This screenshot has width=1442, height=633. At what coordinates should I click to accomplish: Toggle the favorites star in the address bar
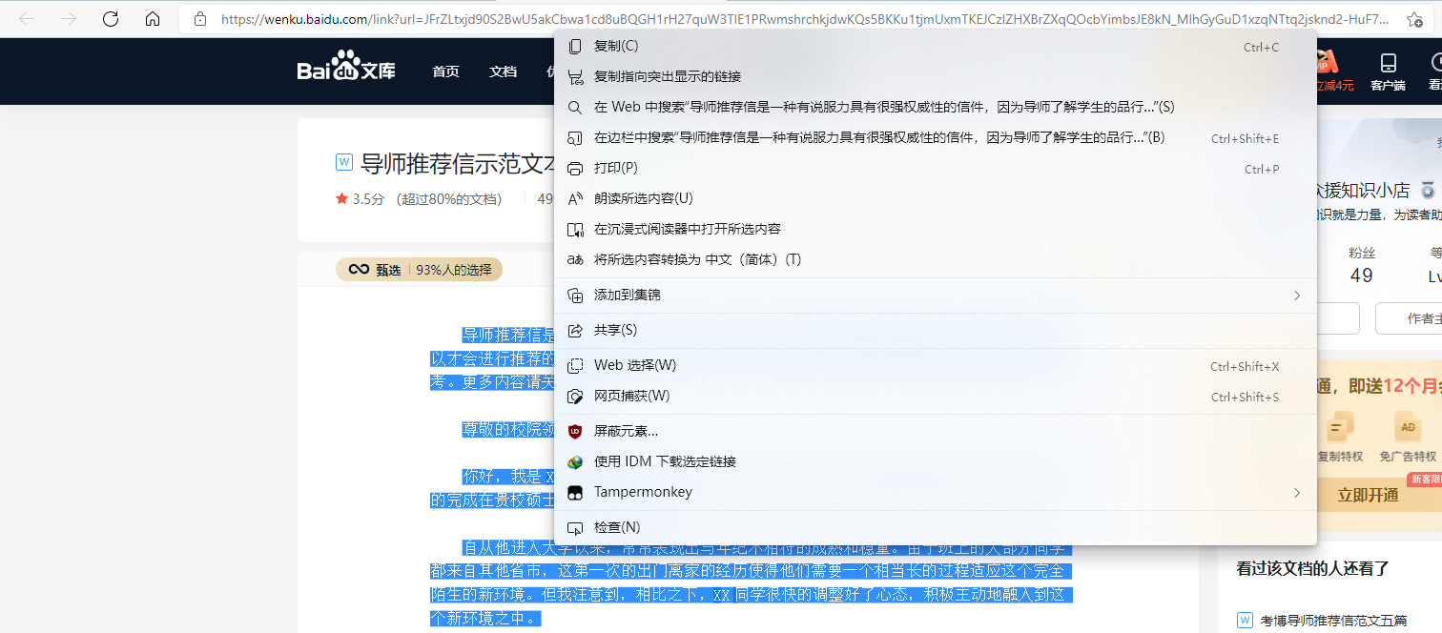(1414, 18)
